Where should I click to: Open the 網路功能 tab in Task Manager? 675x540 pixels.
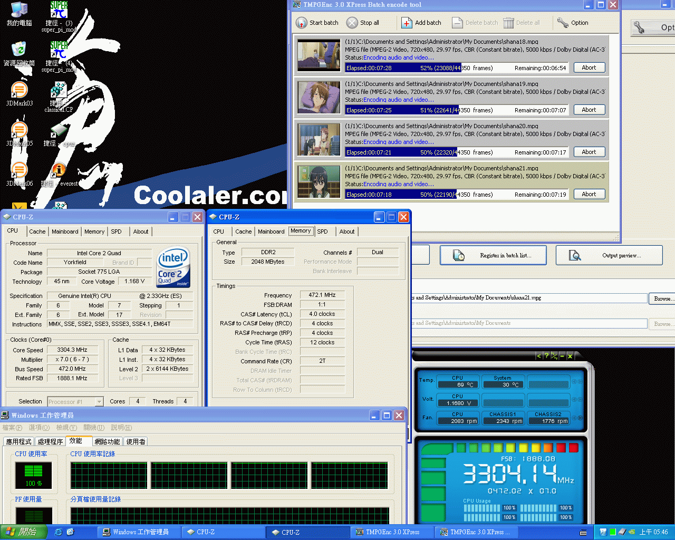pyautogui.click(x=108, y=442)
